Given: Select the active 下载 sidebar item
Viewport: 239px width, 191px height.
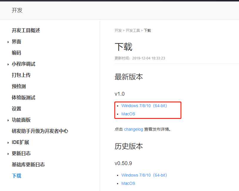Looking at the screenshot, I should coord(16,176).
